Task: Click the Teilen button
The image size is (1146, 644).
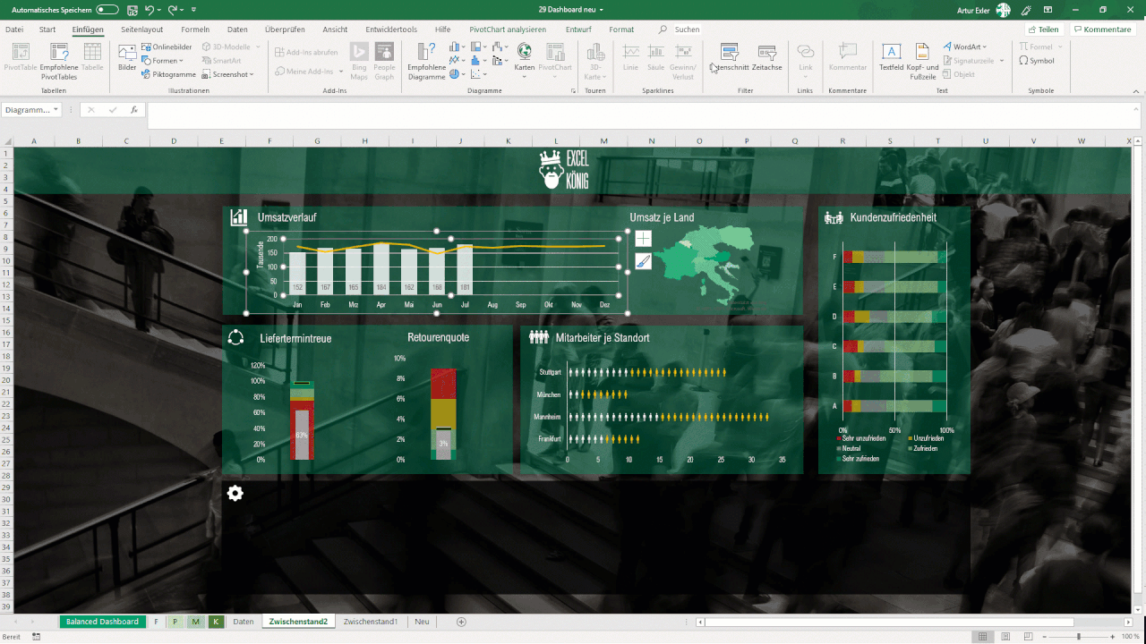Action: [x=1044, y=28]
